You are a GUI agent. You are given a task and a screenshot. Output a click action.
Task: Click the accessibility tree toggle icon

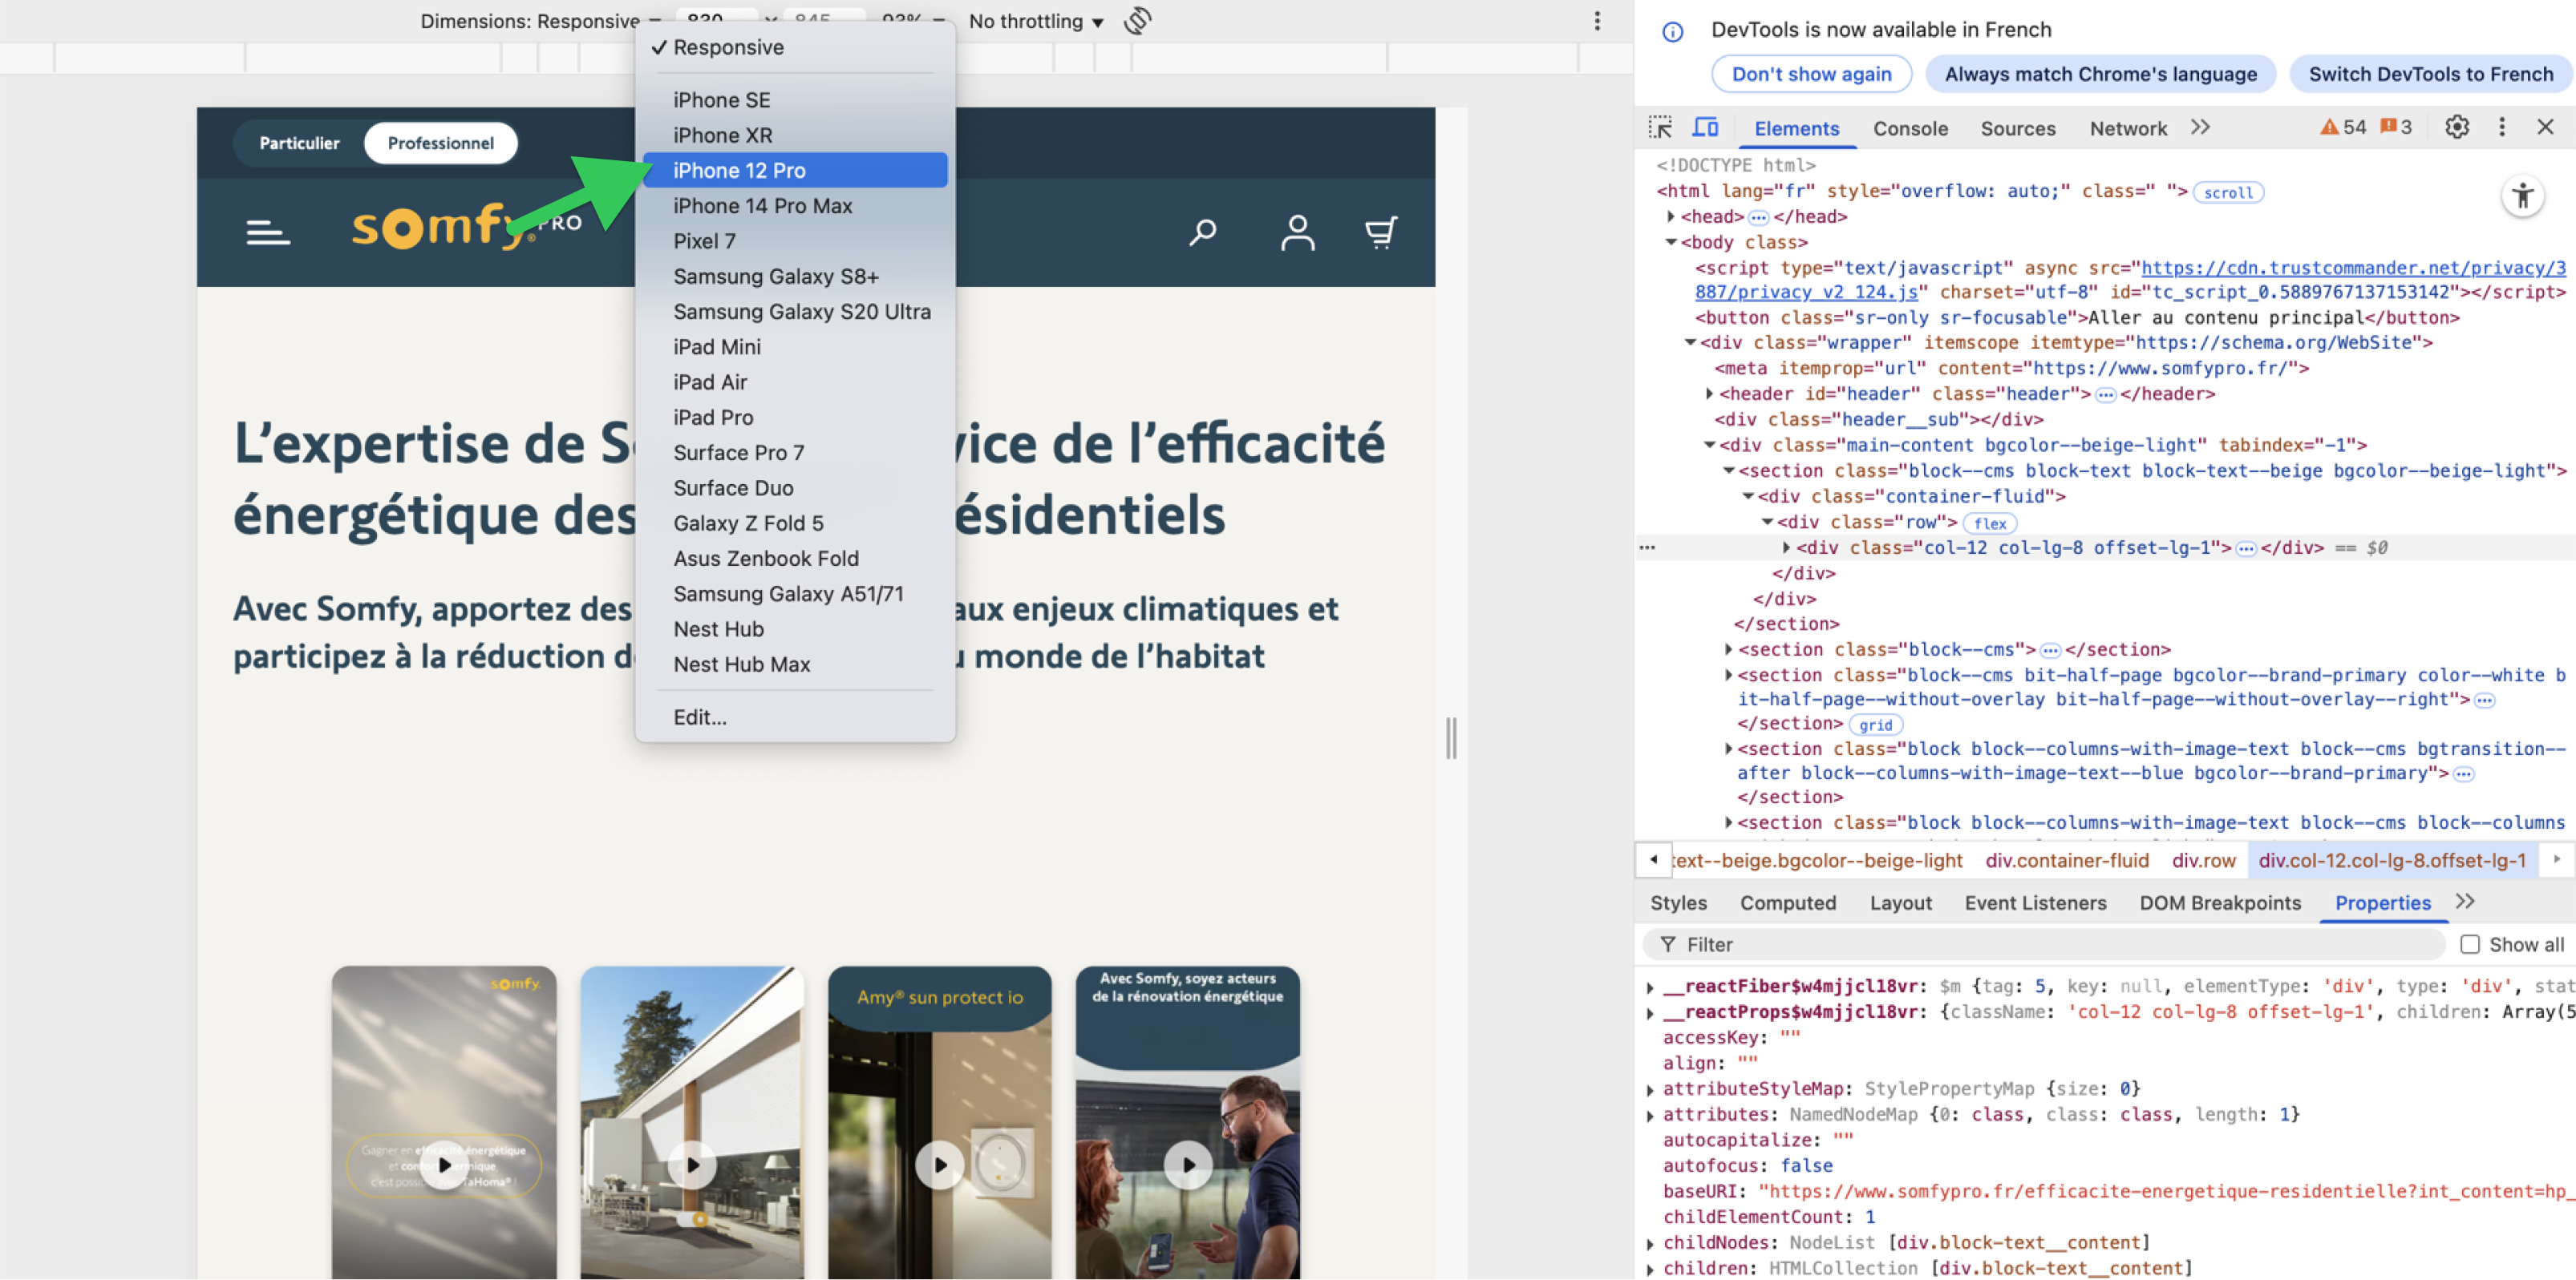click(2522, 196)
